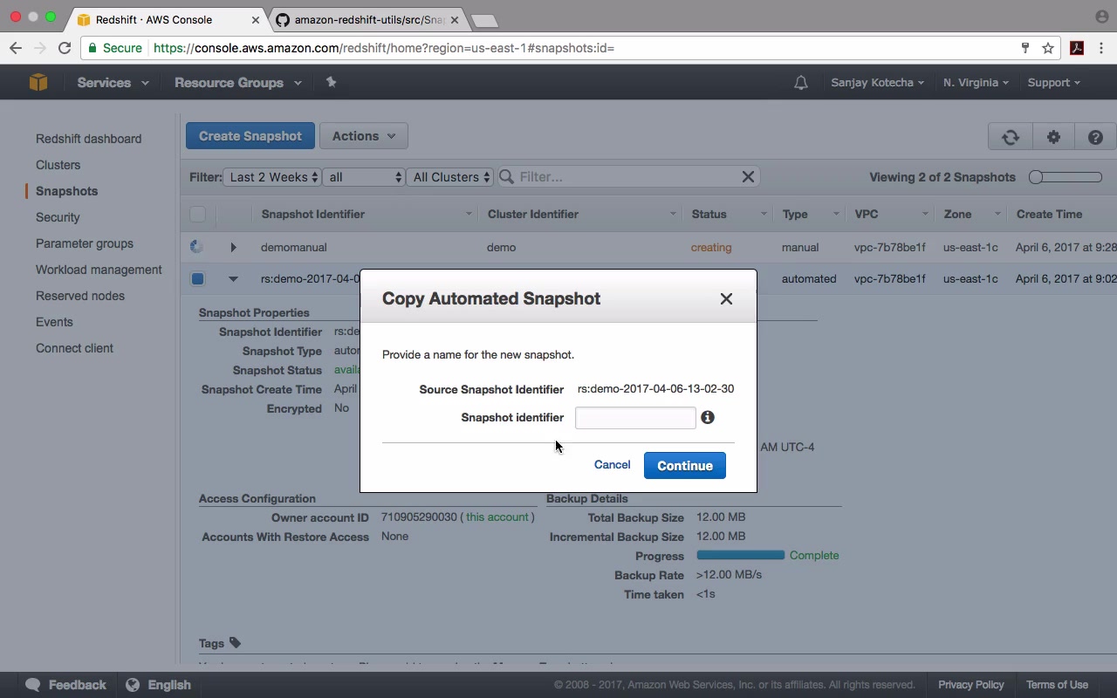
Task: Sort by VPC column header
Action: [867, 214]
